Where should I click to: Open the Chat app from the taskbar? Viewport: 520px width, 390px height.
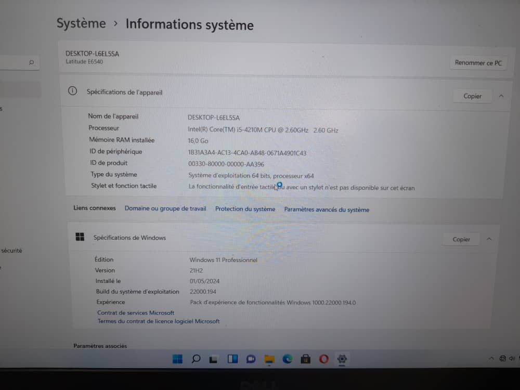(251, 359)
